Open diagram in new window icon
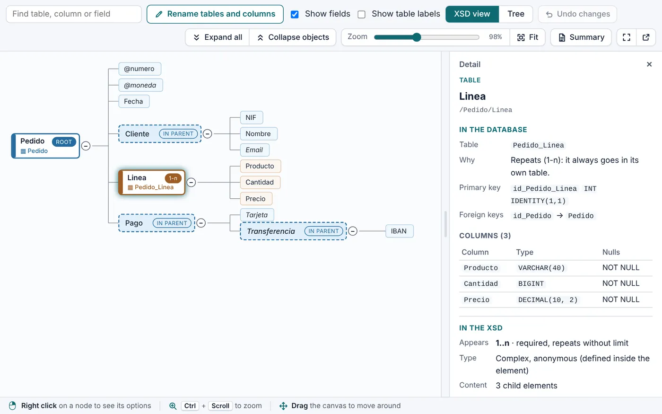Screen dimensions: 662x414 click(646, 37)
